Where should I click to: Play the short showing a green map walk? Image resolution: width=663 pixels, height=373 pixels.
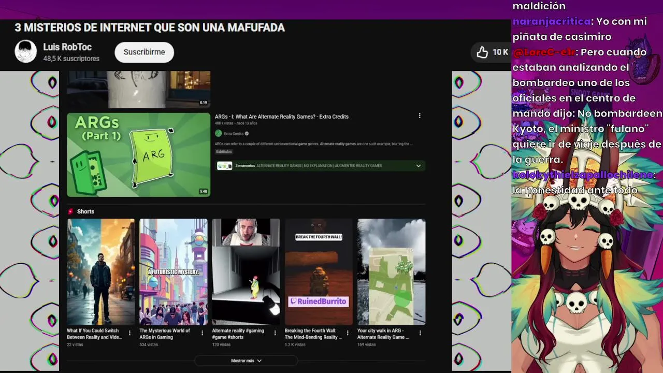391,271
